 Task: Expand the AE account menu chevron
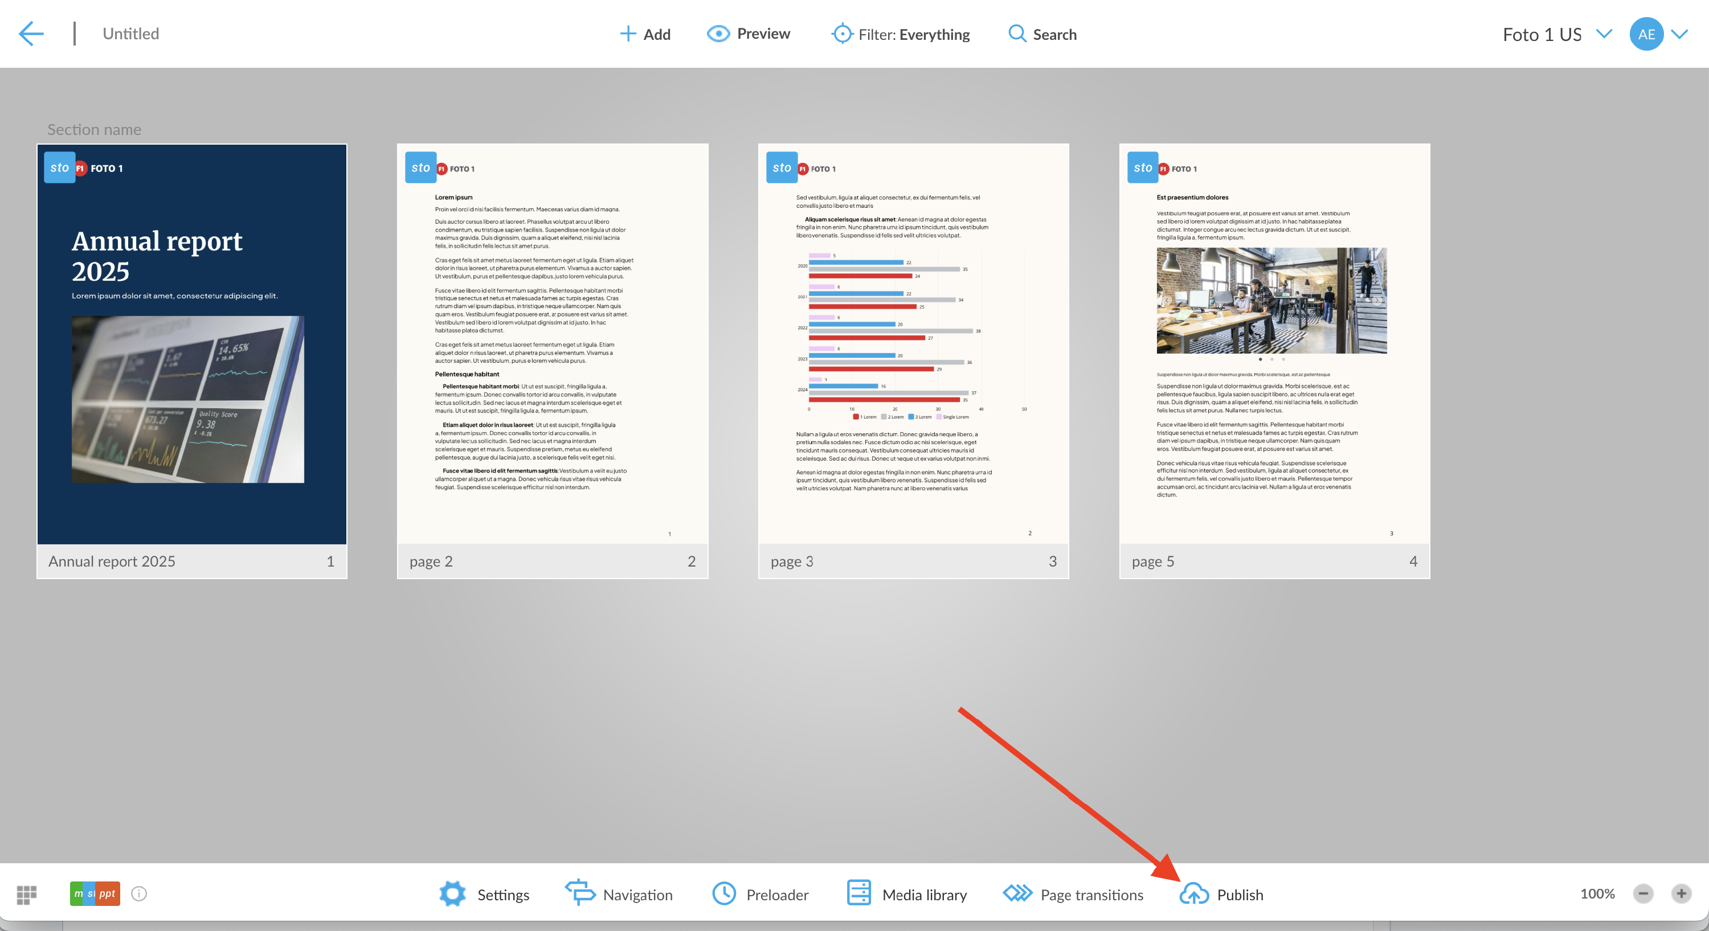click(1679, 34)
